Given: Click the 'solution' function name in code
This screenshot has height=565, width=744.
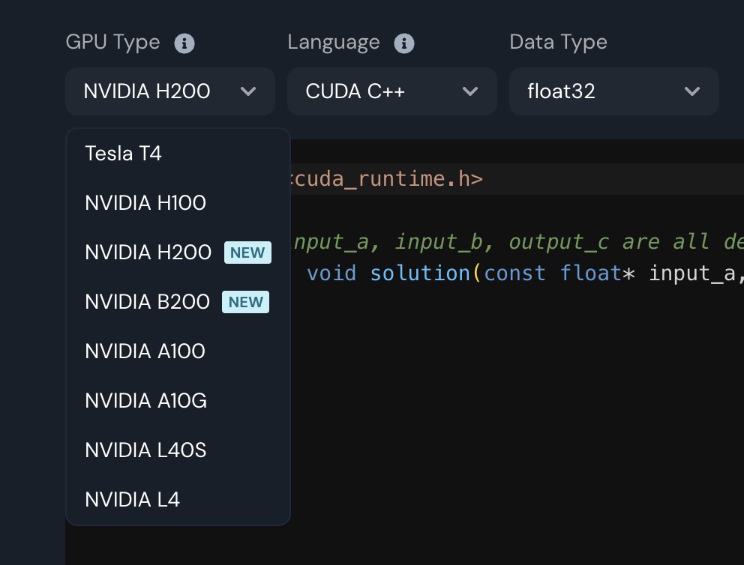Looking at the screenshot, I should tap(420, 274).
